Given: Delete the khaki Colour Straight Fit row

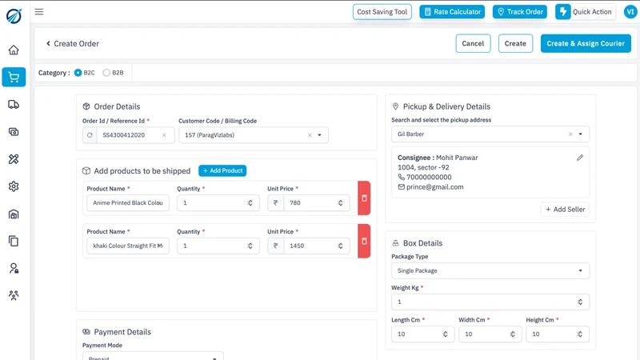Looking at the screenshot, I should [364, 241].
